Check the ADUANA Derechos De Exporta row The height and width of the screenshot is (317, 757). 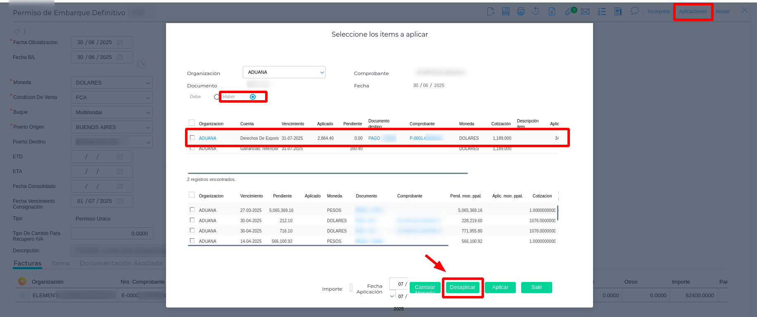coord(192,138)
